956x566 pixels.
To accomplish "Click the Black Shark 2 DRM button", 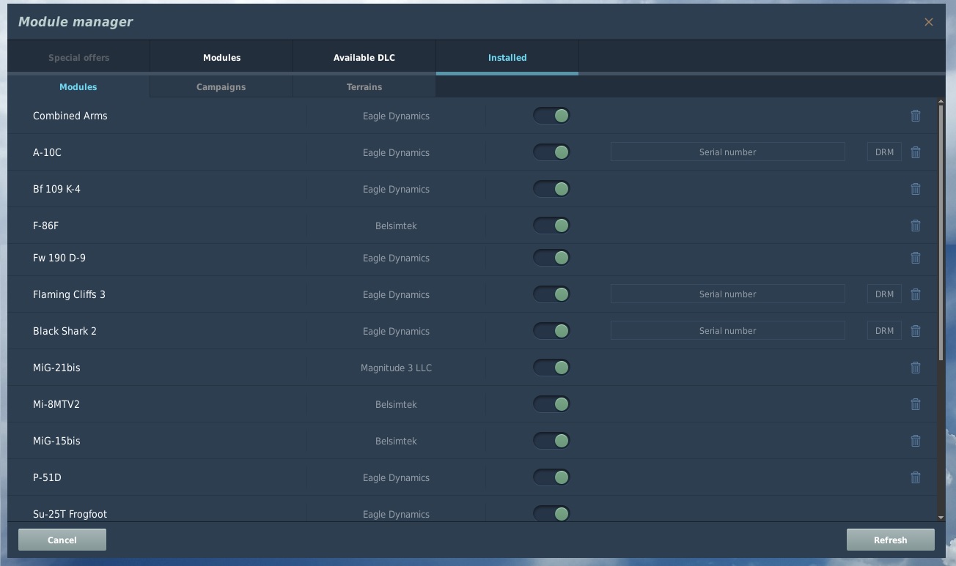I will [884, 331].
